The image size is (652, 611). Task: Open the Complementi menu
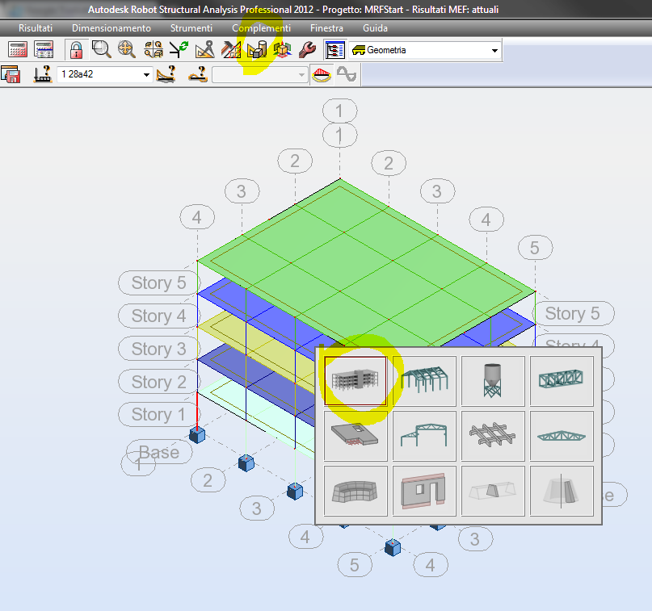point(262,28)
